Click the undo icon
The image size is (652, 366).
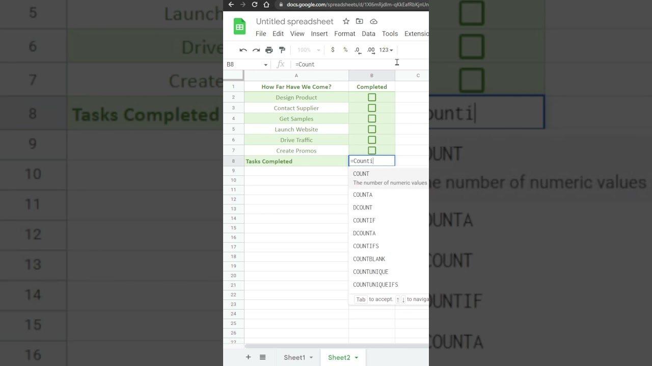pyautogui.click(x=243, y=50)
